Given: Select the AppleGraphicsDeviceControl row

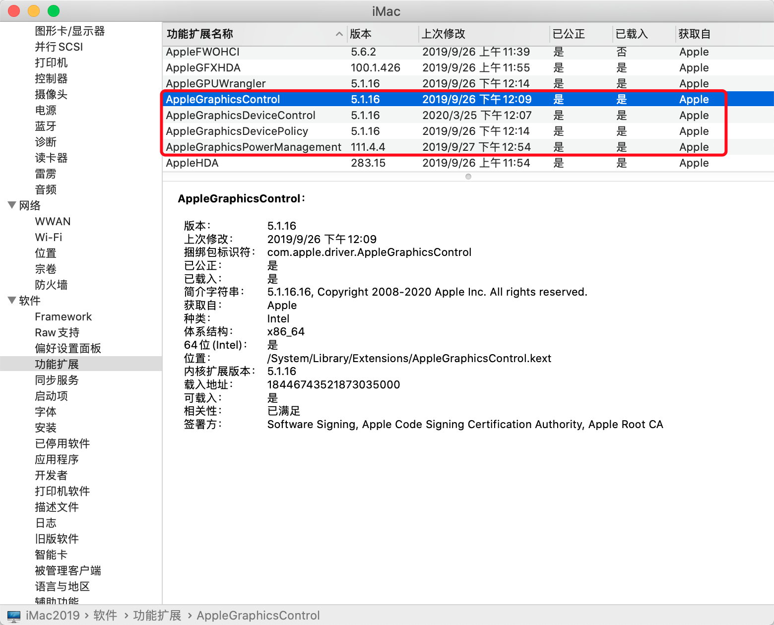Looking at the screenshot, I should coord(468,115).
